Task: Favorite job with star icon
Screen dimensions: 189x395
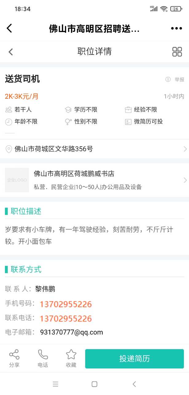Action: [71, 354]
